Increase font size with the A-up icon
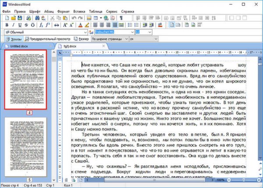This screenshot has width=263, height=188. pyautogui.click(x=65, y=25)
